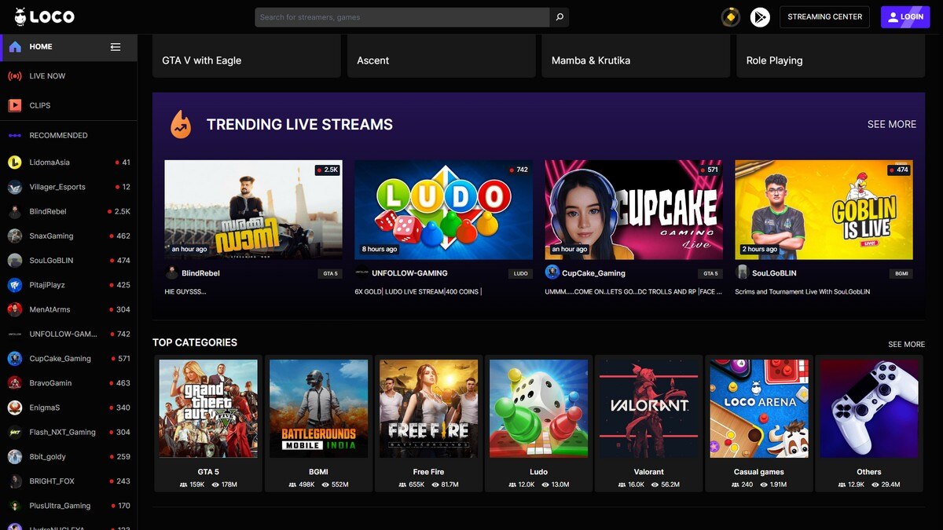This screenshot has width=943, height=530.
Task: Click the Recommended sidebar heading
Action: pos(58,135)
